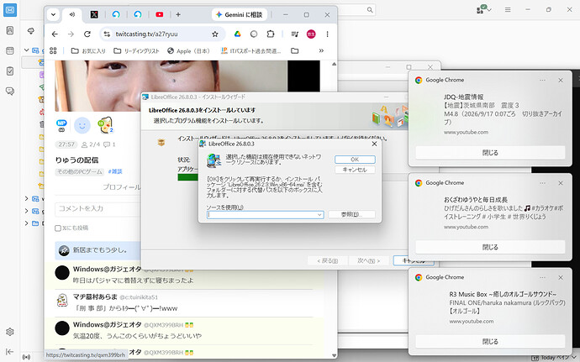The image size is (580, 362).
Task: View site information for twitcasting.tv
Action: pyautogui.click(x=107, y=34)
